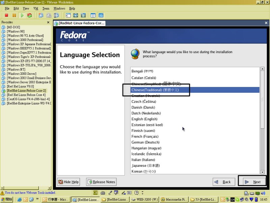Select Bengali in the language list
270x203 pixels.
click(195, 71)
